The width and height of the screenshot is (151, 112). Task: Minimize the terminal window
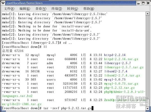coord(138,3)
